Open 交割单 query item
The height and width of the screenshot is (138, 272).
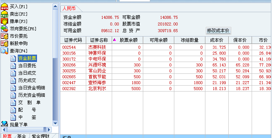tap(29, 103)
